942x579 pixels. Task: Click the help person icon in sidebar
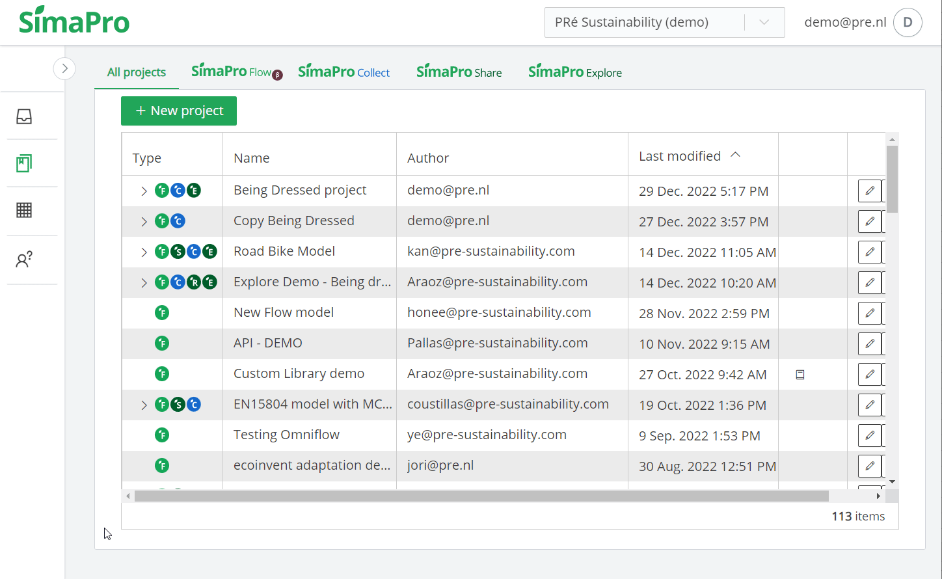24,259
